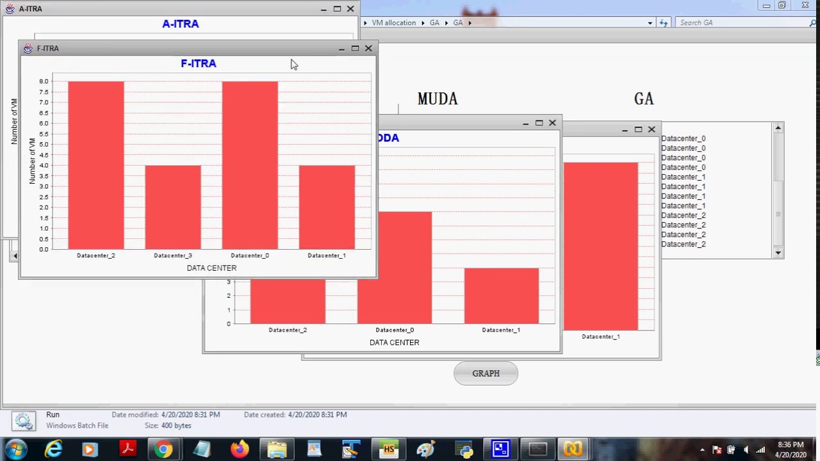
Task: Click the MUDA heading label
Action: (438, 99)
